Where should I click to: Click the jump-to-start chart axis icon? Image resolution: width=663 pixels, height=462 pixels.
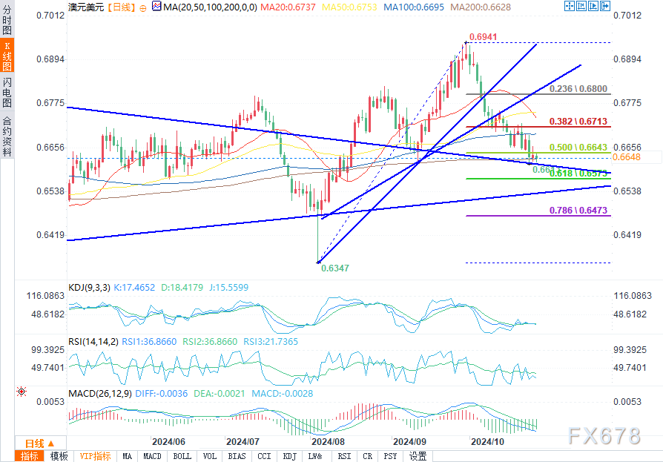click(x=581, y=6)
